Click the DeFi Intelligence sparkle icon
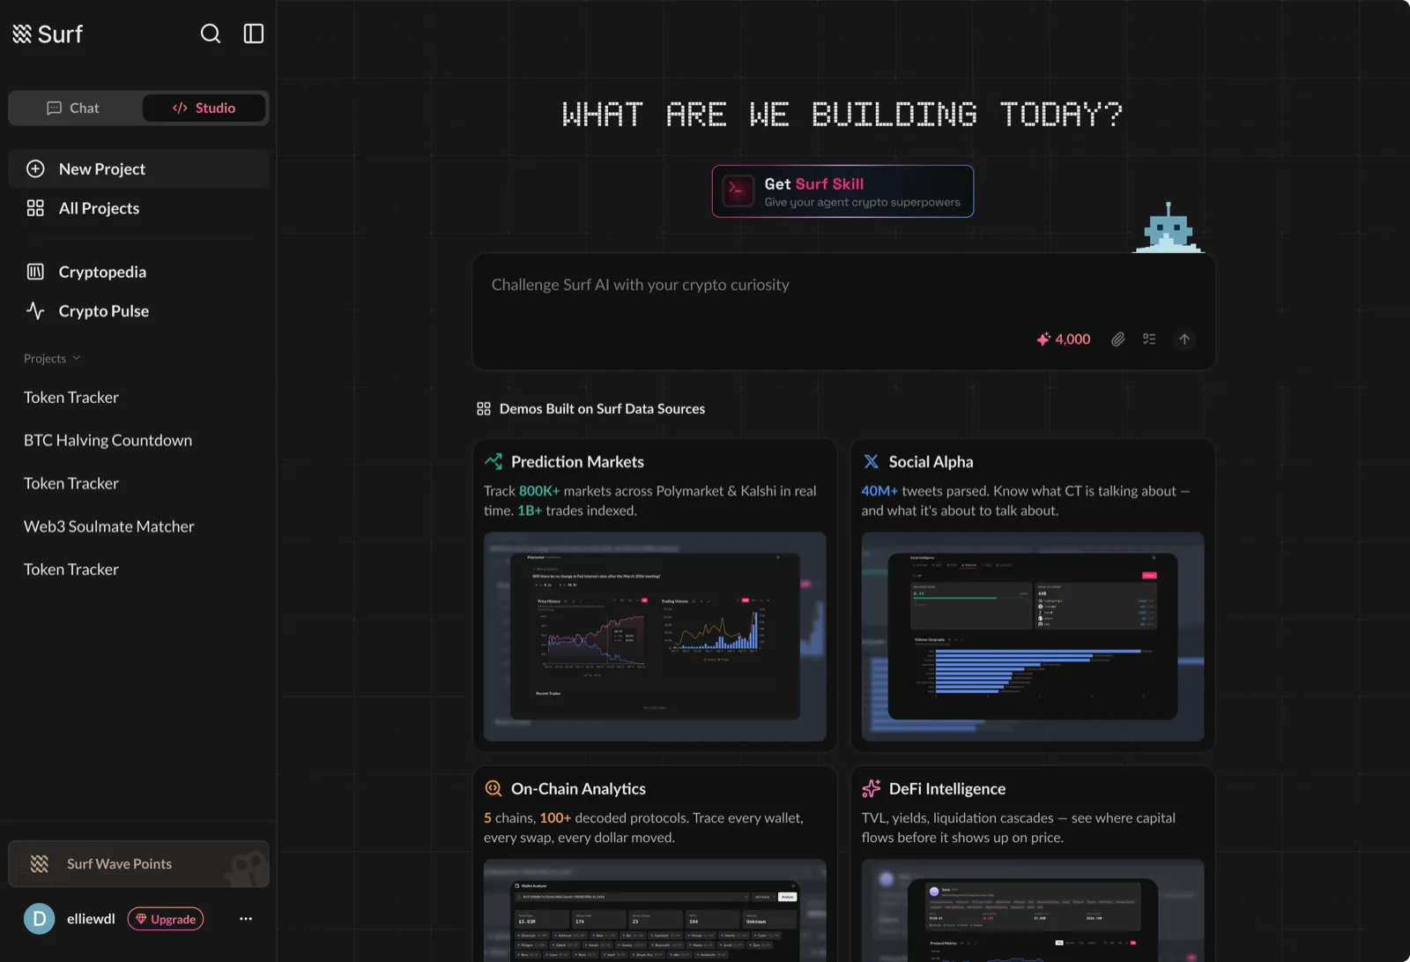Screen dimensions: 1410x962 click(x=872, y=788)
